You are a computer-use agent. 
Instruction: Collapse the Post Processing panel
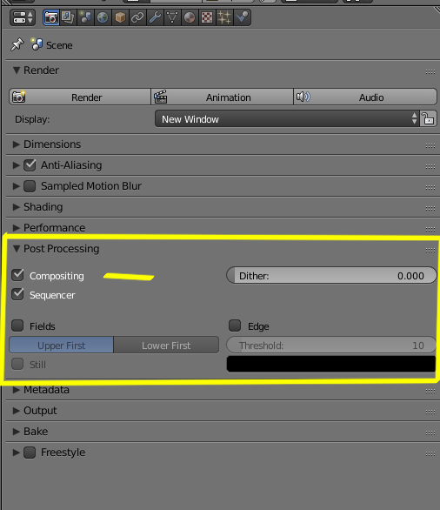click(16, 249)
